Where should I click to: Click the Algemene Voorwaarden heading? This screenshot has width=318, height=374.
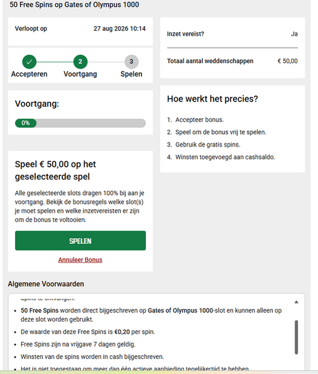click(46, 284)
